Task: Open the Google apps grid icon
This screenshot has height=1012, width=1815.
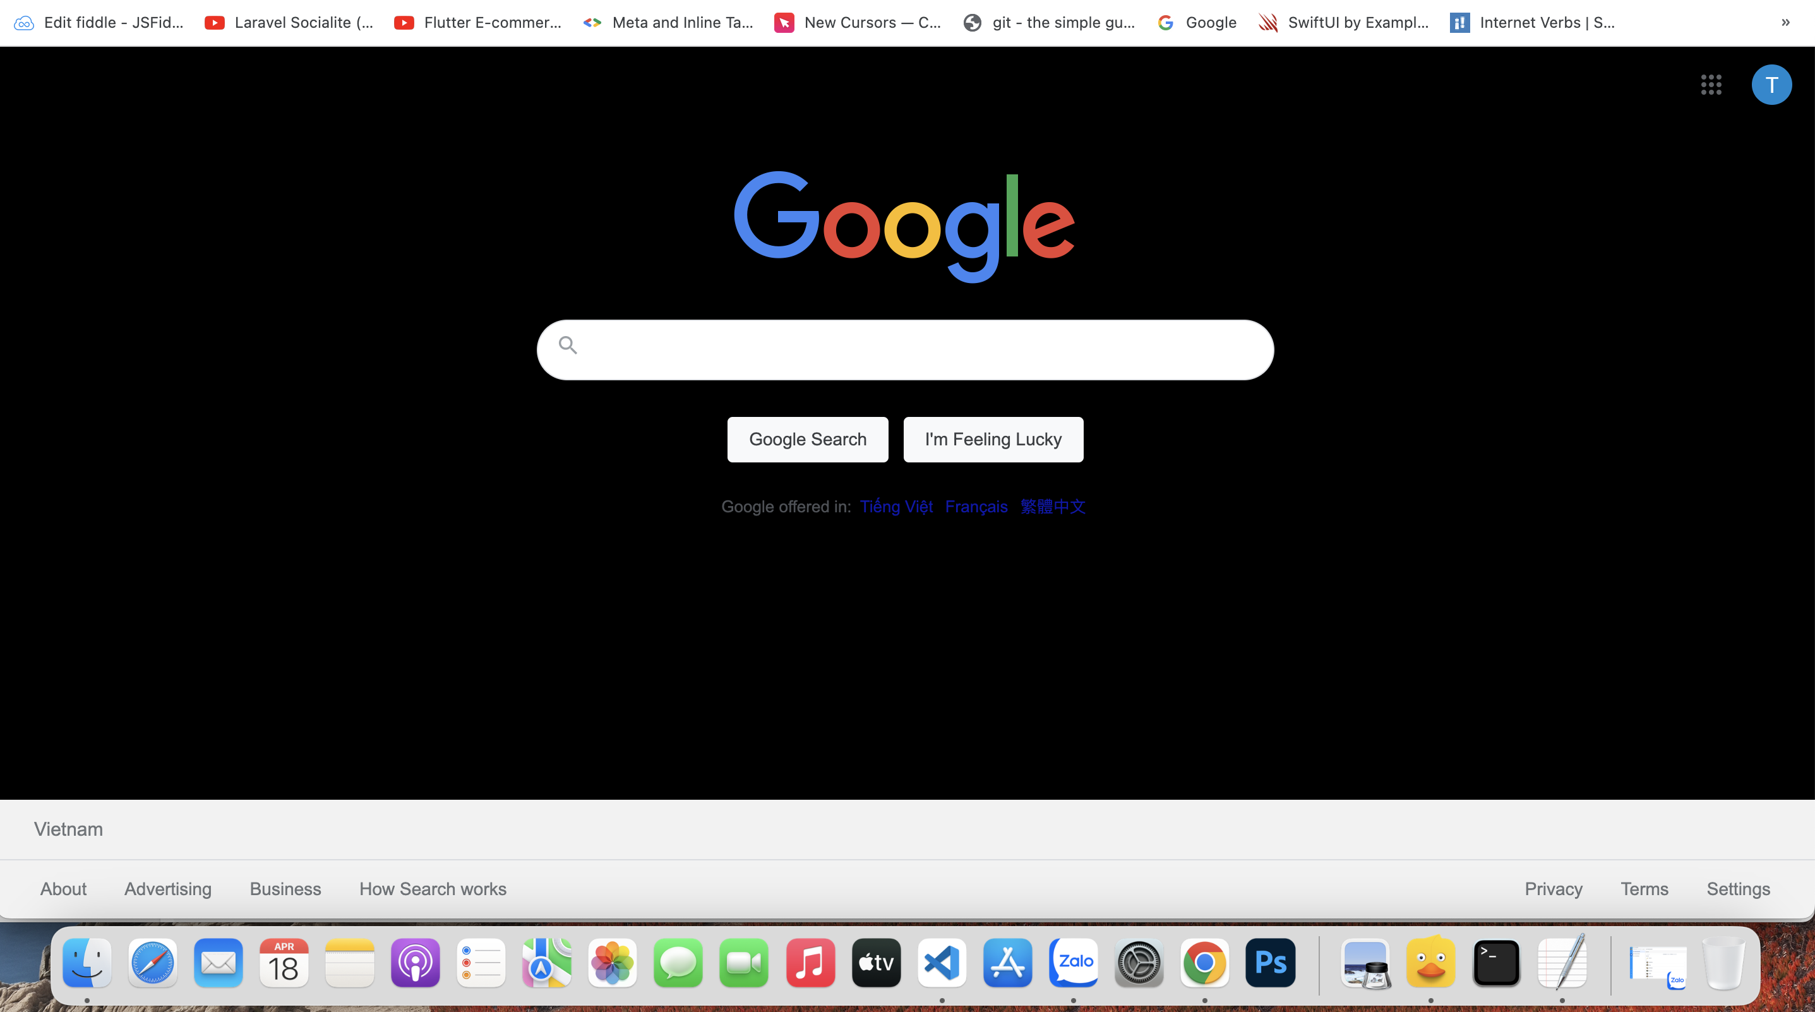Action: coord(1711,85)
